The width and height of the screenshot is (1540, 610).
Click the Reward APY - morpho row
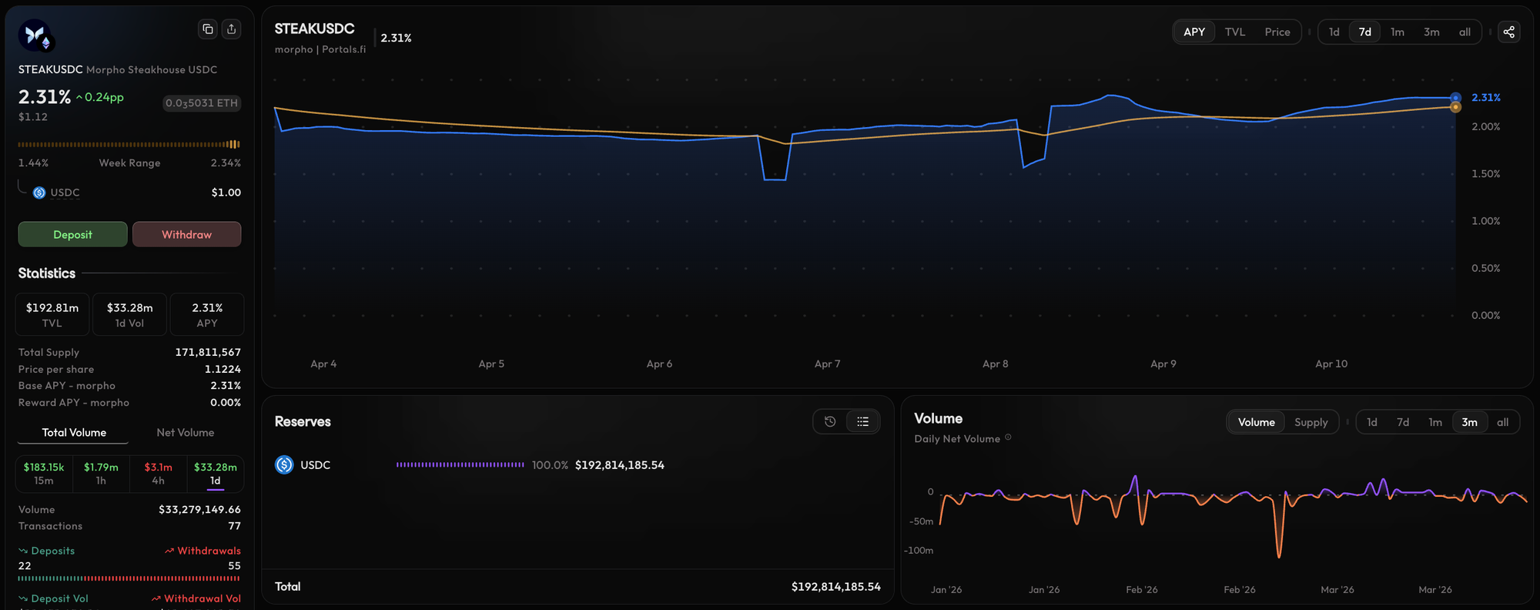pos(129,403)
